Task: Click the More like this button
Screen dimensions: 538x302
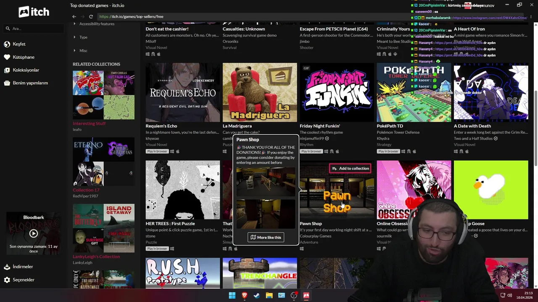Action: coord(266,237)
